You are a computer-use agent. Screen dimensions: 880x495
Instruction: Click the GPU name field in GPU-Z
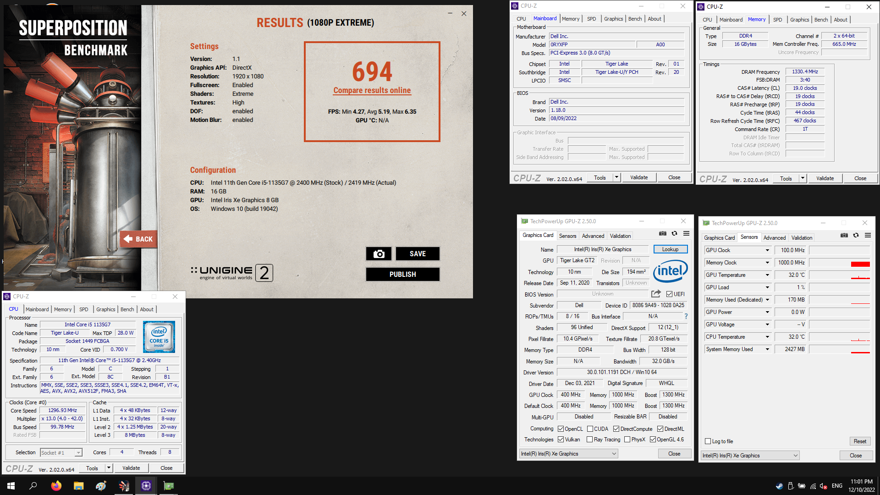603,249
